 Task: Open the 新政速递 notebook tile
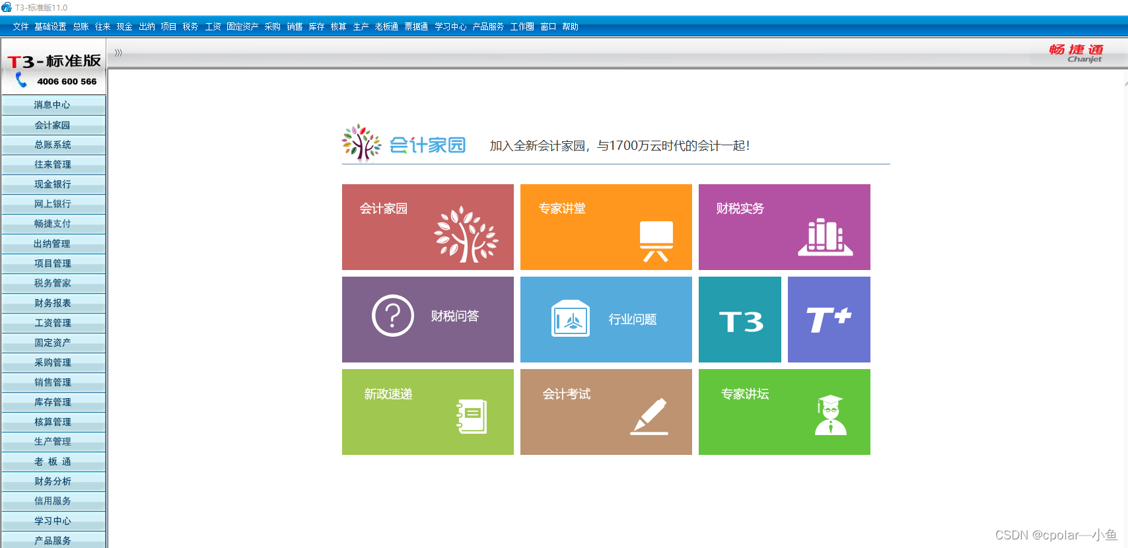[x=428, y=412]
